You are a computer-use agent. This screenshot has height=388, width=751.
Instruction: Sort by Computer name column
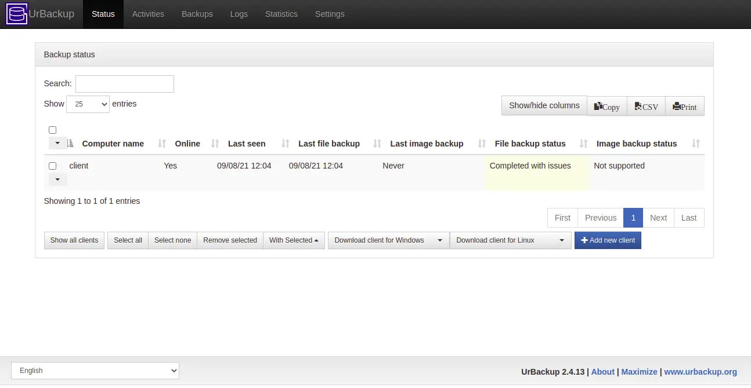[x=113, y=144]
